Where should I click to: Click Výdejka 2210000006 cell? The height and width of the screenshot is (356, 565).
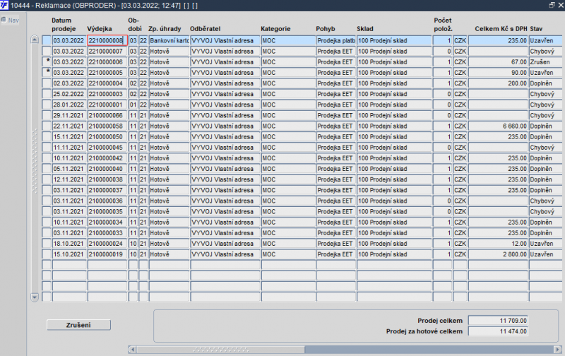[107, 62]
